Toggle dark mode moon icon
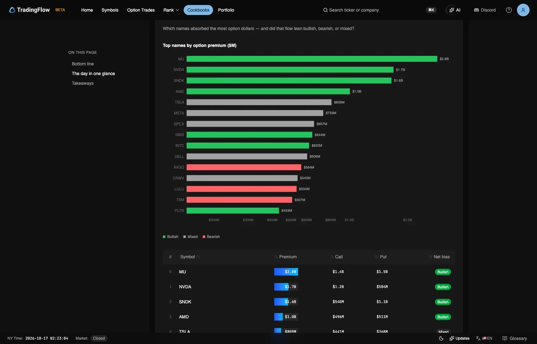 [x=441, y=338]
